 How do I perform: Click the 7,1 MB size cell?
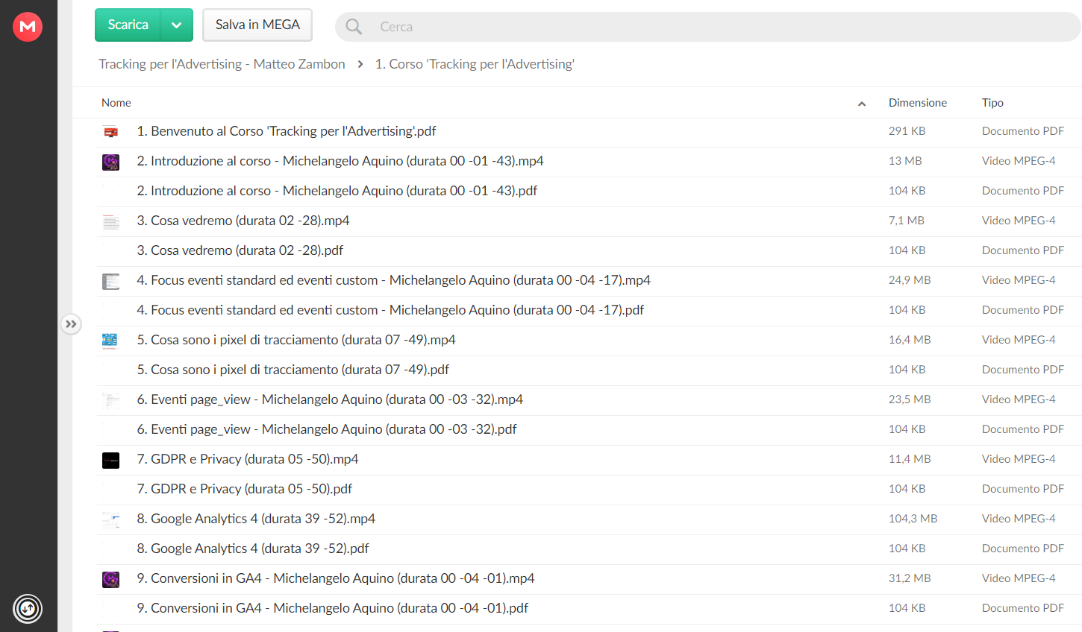pos(906,221)
